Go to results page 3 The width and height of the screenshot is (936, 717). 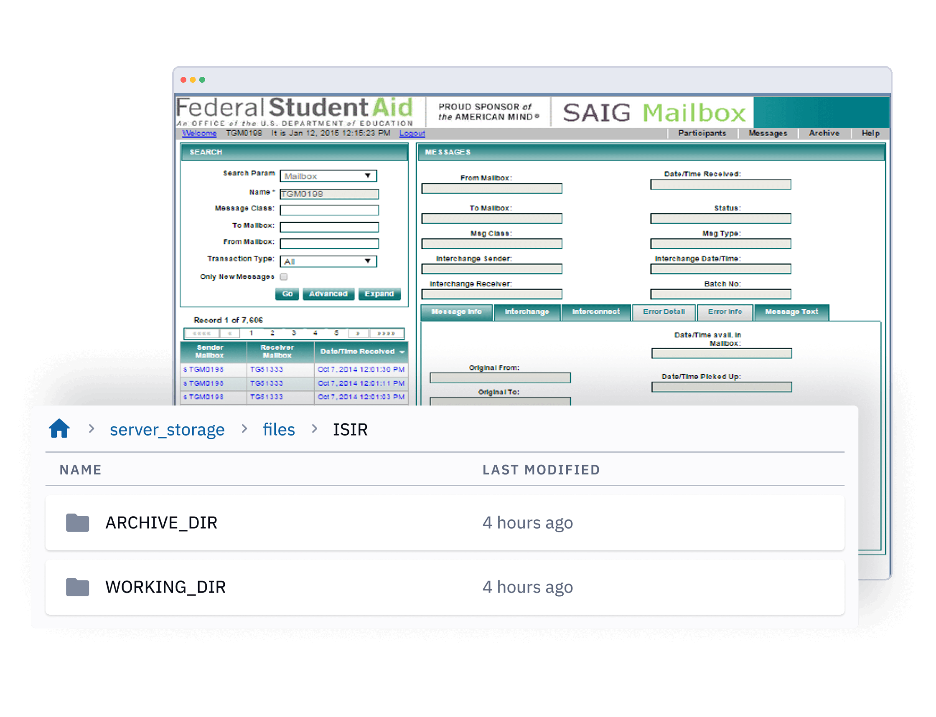tap(294, 333)
